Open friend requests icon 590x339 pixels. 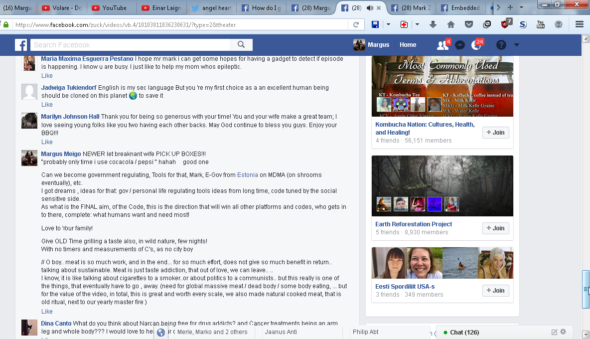[443, 45]
